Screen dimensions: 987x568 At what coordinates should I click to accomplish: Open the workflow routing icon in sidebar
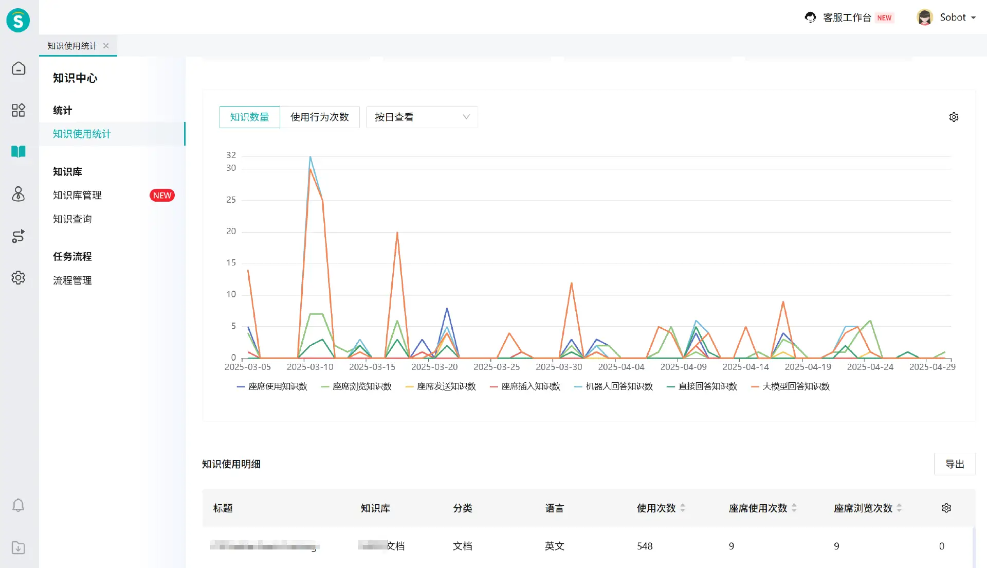click(x=19, y=236)
